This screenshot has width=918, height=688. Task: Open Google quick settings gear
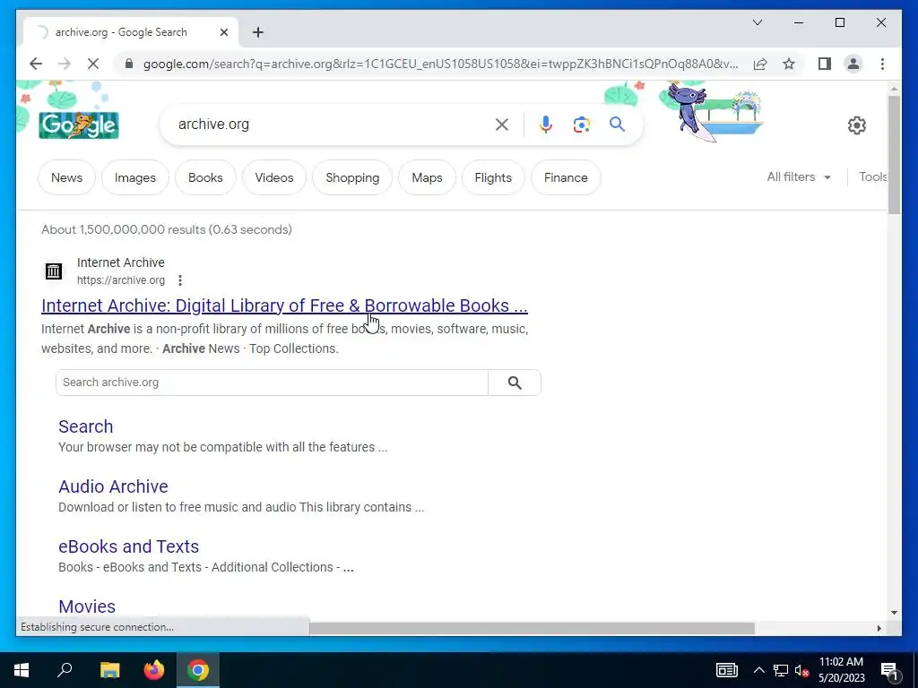coord(856,125)
